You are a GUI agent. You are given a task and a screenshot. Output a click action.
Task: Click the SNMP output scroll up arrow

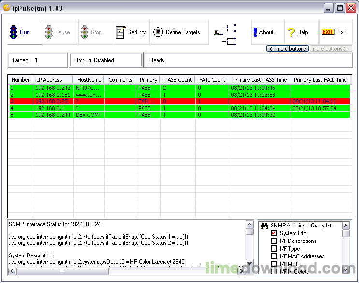(249, 225)
